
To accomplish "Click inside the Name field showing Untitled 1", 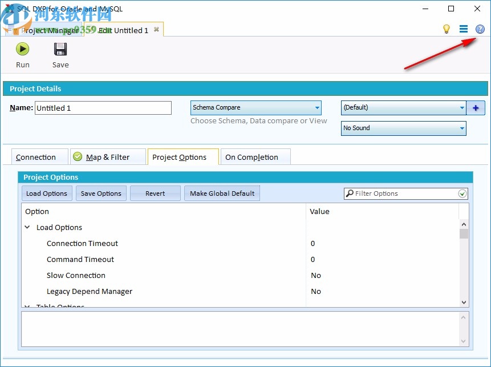I will [x=103, y=107].
